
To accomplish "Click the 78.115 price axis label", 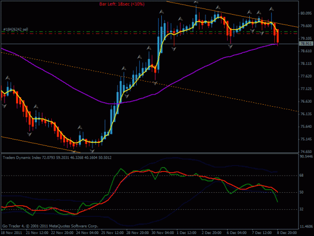I will point(306,64).
